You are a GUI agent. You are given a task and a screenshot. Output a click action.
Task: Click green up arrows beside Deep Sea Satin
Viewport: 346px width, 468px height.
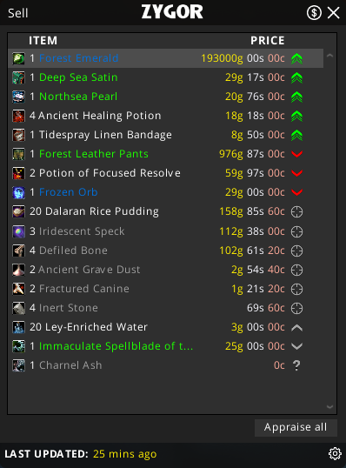click(x=296, y=77)
